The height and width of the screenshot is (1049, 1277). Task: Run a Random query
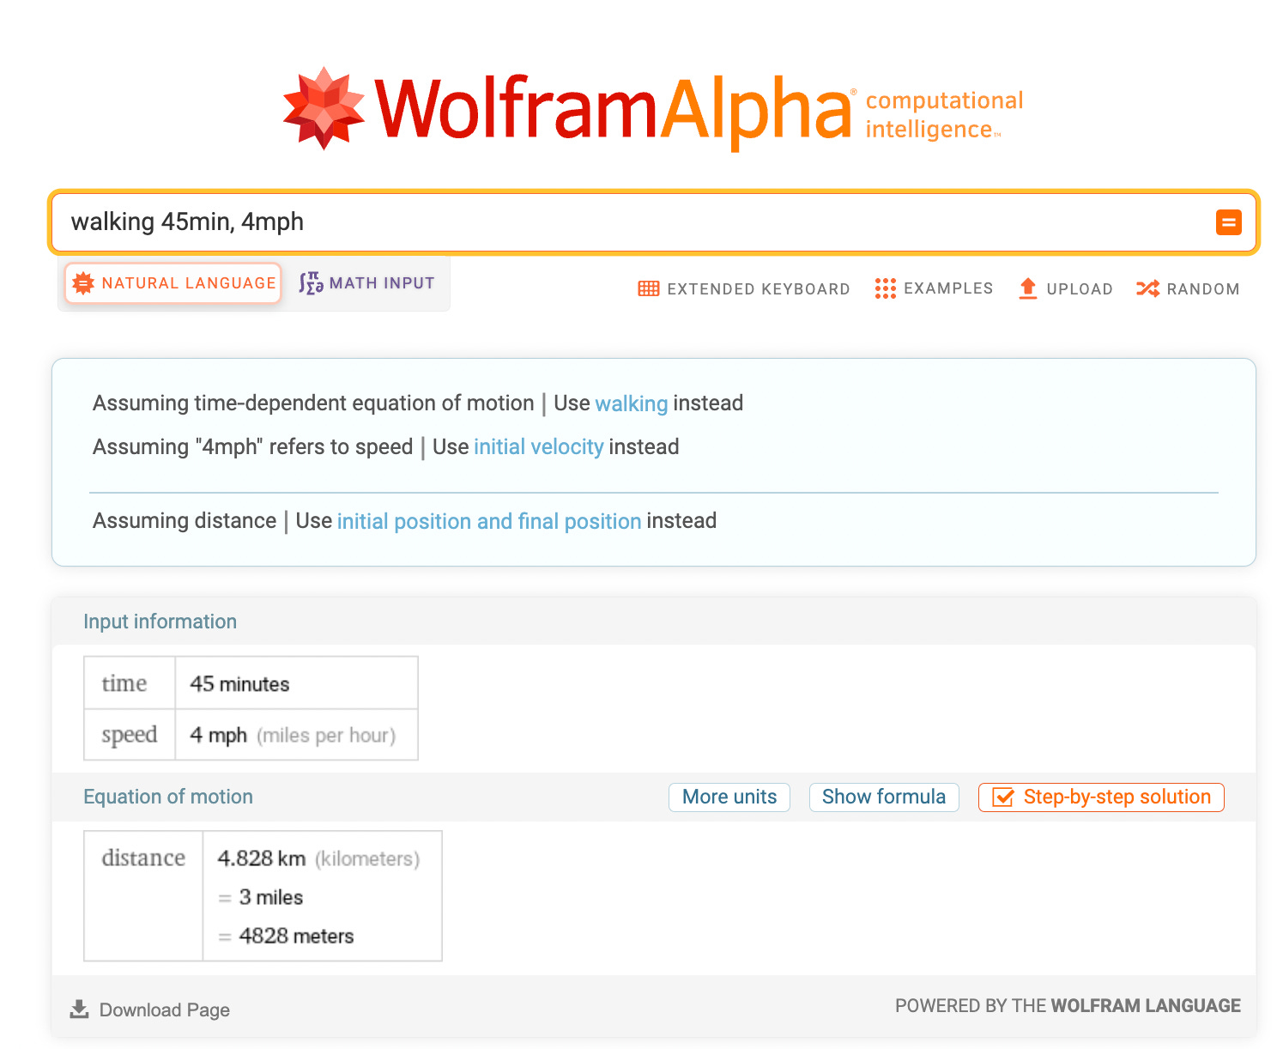tap(1188, 288)
